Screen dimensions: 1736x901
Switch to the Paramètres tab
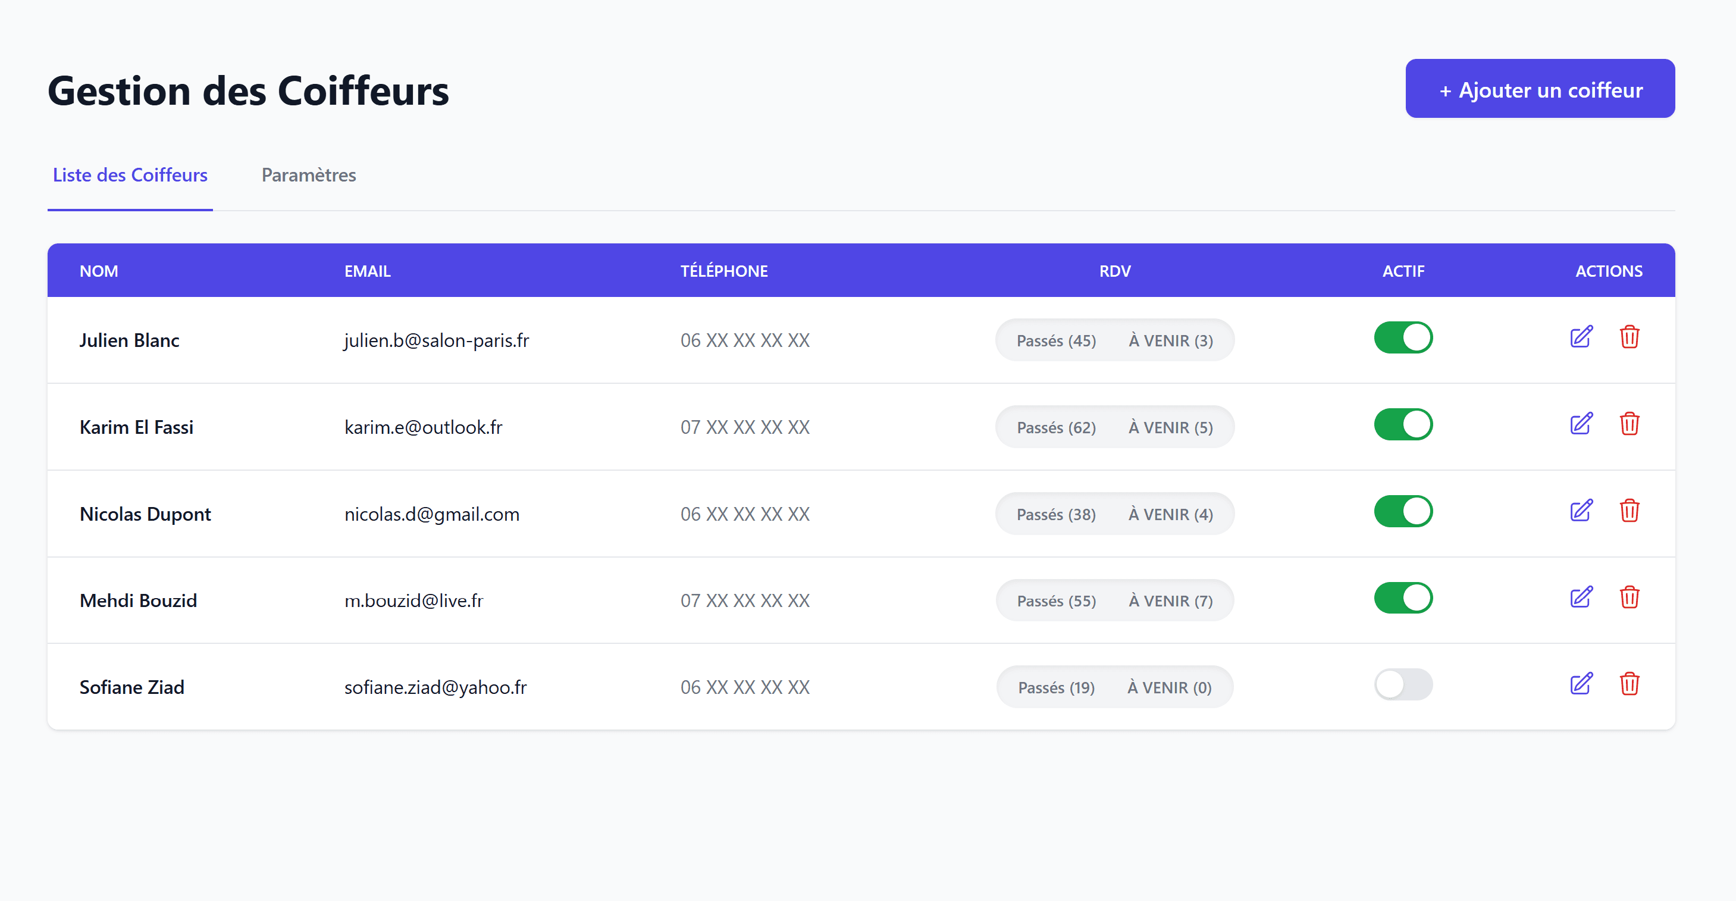[309, 175]
